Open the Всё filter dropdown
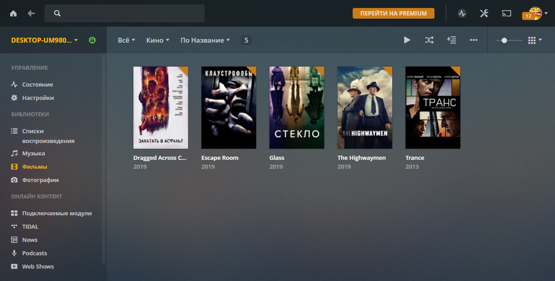555x281 pixels. [126, 40]
